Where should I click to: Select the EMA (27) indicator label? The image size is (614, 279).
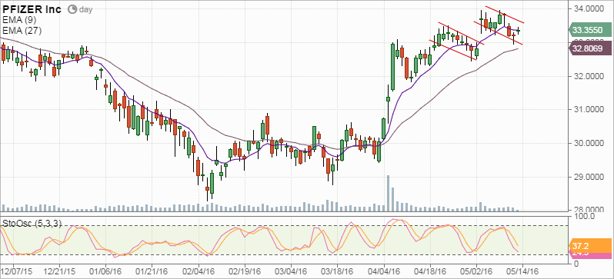tap(22, 31)
